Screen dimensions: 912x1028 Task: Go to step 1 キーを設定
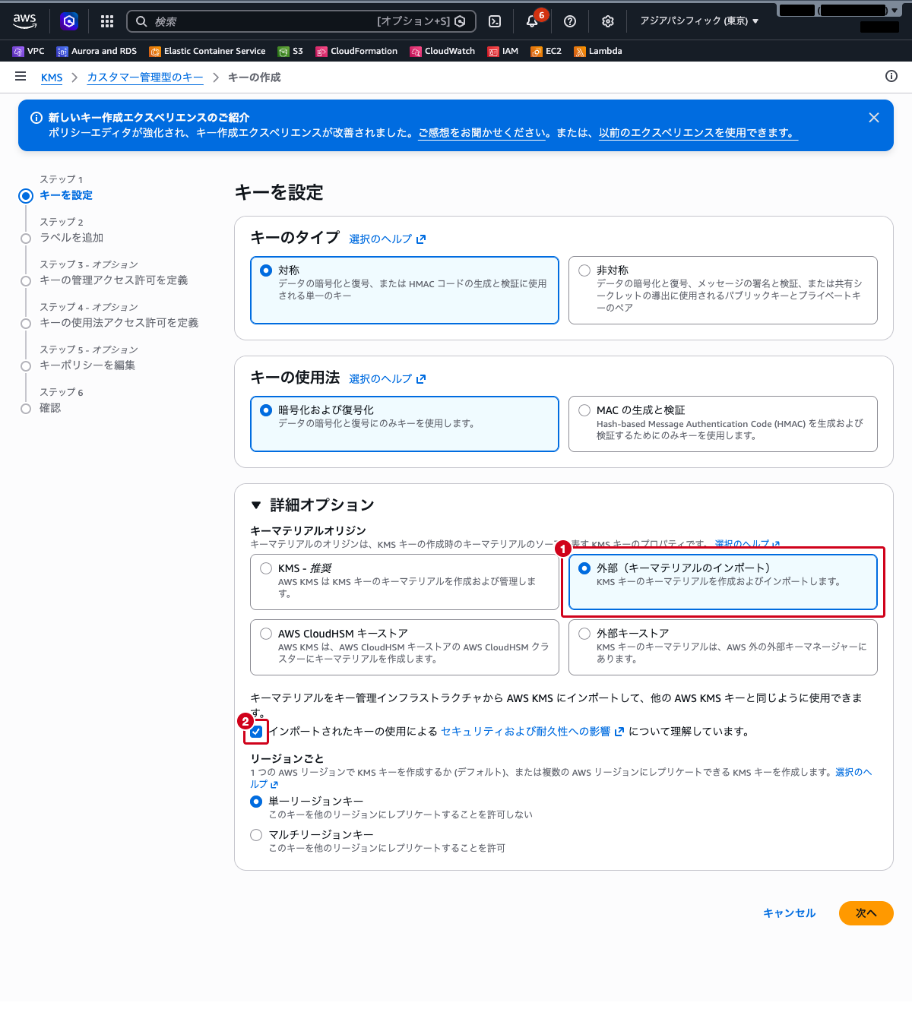click(66, 195)
